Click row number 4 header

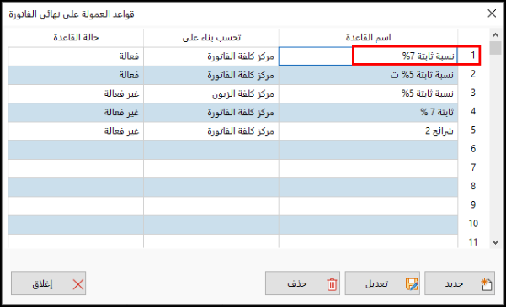(473, 112)
